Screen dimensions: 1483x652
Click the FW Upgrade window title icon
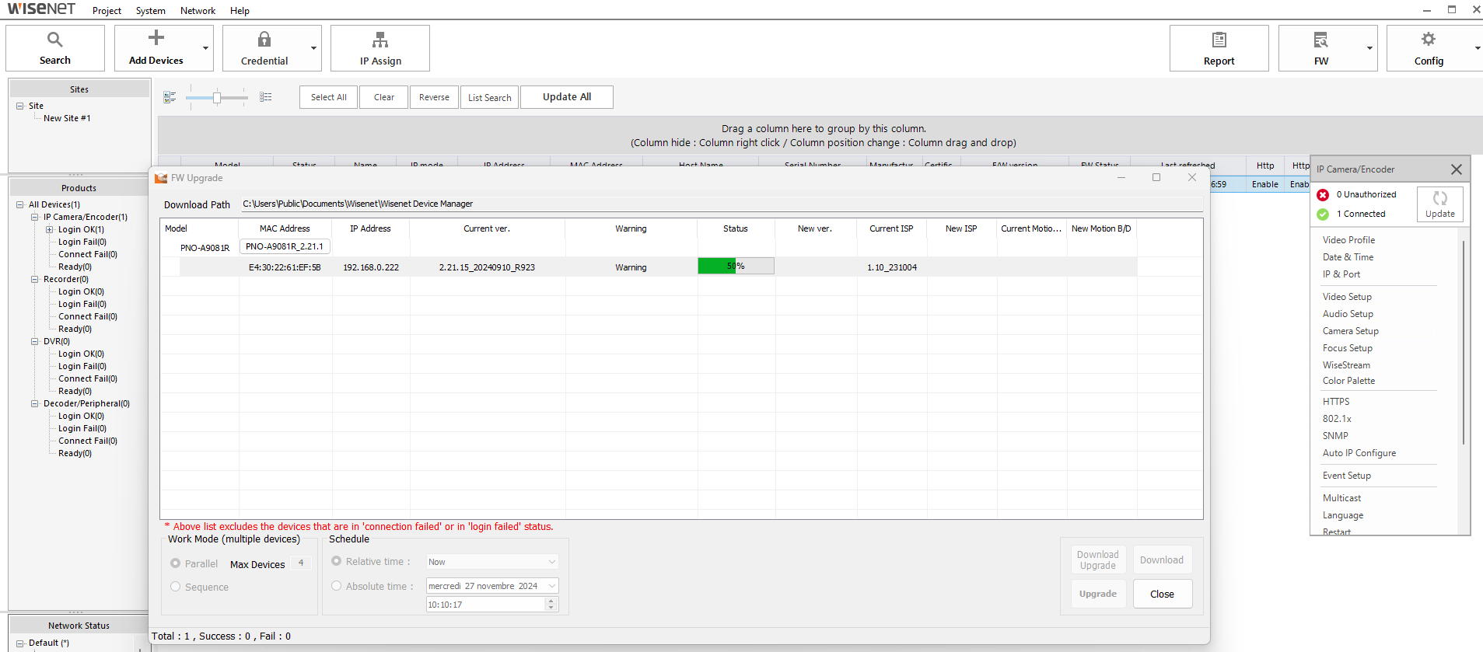coord(161,178)
